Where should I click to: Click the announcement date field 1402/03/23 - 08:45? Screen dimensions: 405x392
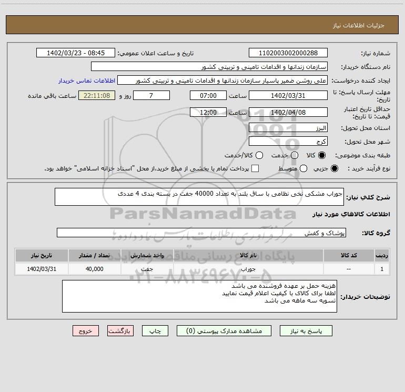point(76,53)
